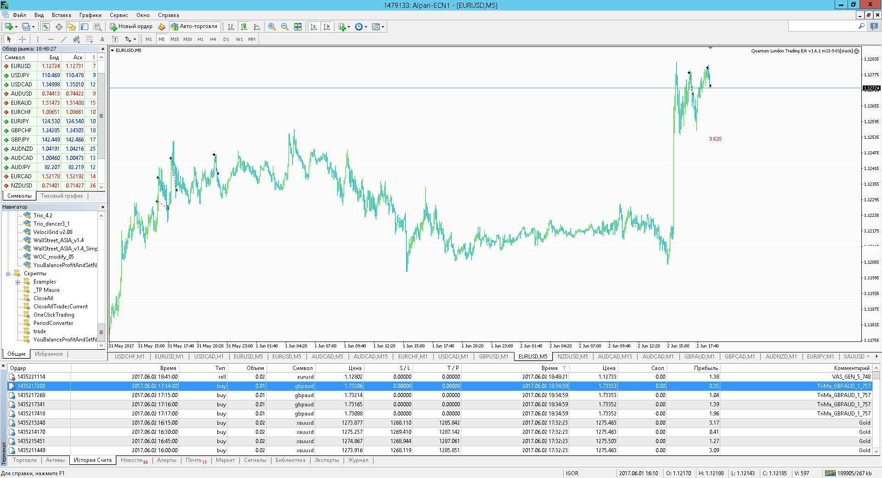
Task: Toggle the Авто-торговля auto trading button
Action: tap(194, 27)
